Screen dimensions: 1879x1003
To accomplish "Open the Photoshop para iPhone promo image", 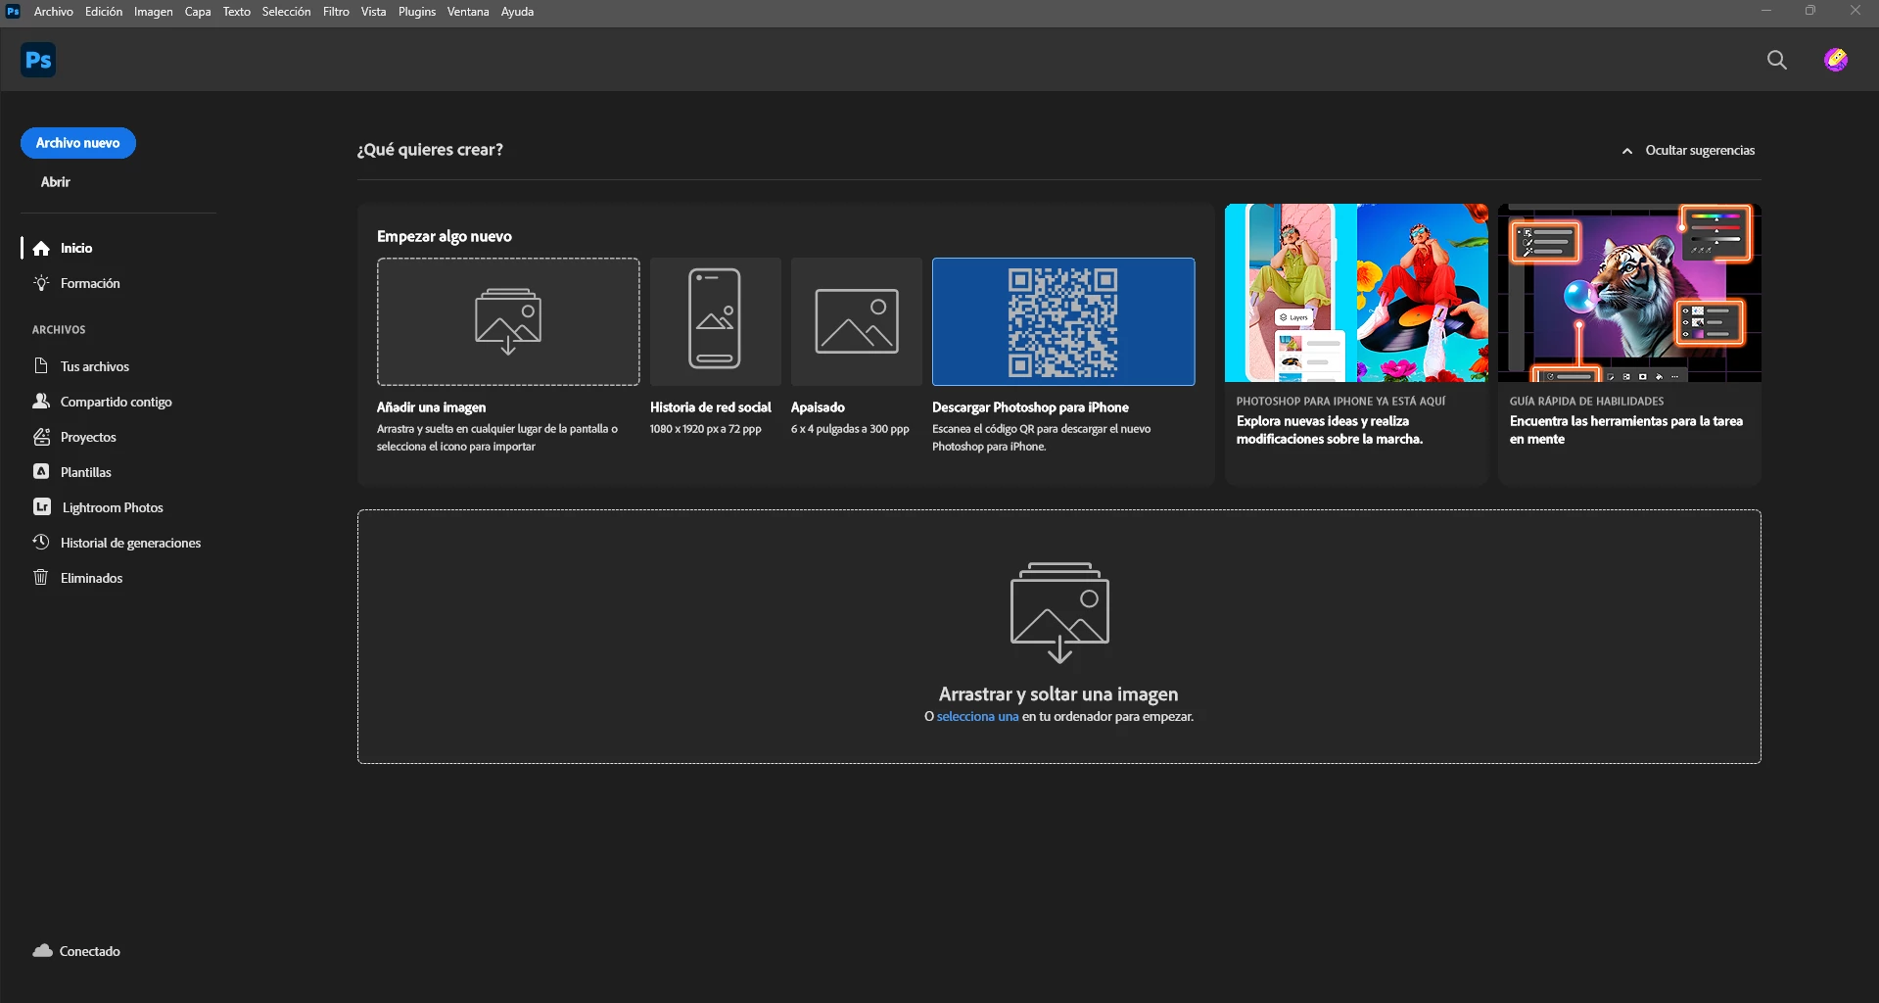I will 1356,293.
